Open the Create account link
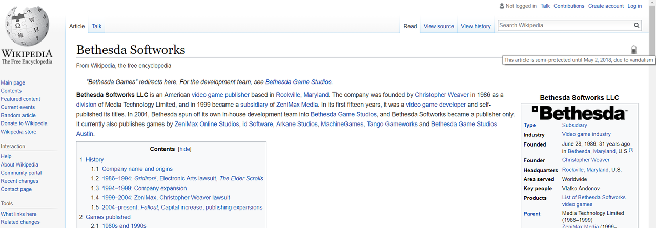This screenshot has width=656, height=228. point(606,6)
